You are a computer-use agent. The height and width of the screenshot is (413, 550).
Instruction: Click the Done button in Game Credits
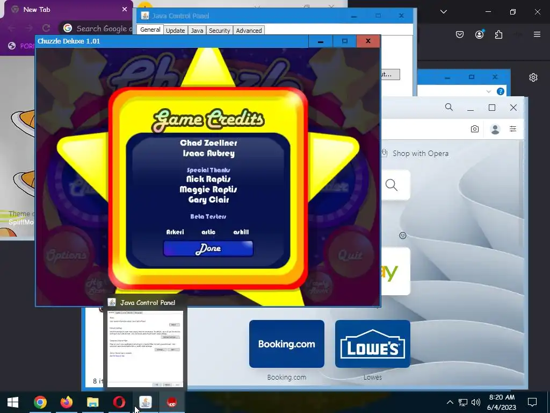click(x=208, y=248)
